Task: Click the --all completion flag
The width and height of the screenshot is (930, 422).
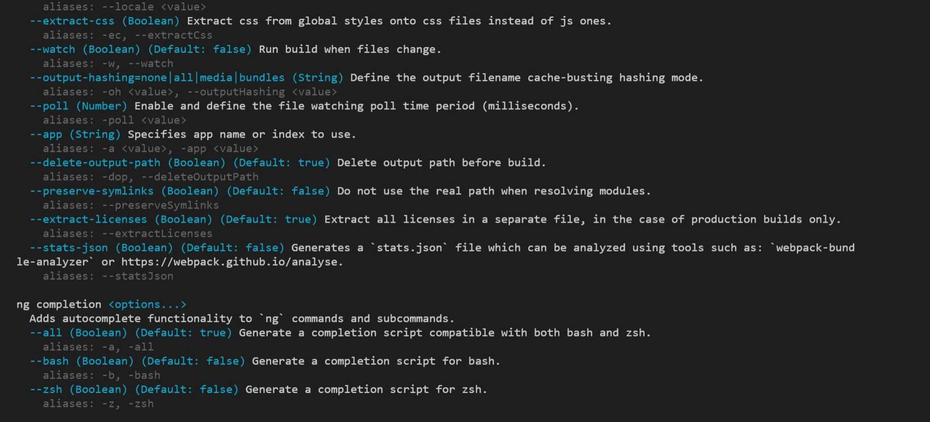Action: coord(45,333)
